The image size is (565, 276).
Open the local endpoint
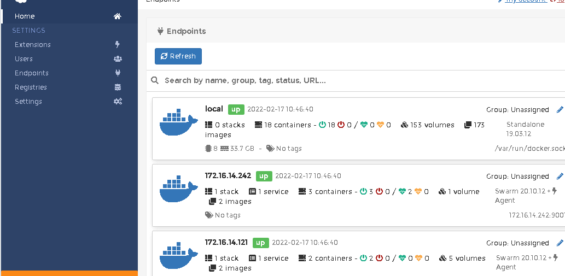[x=214, y=109]
